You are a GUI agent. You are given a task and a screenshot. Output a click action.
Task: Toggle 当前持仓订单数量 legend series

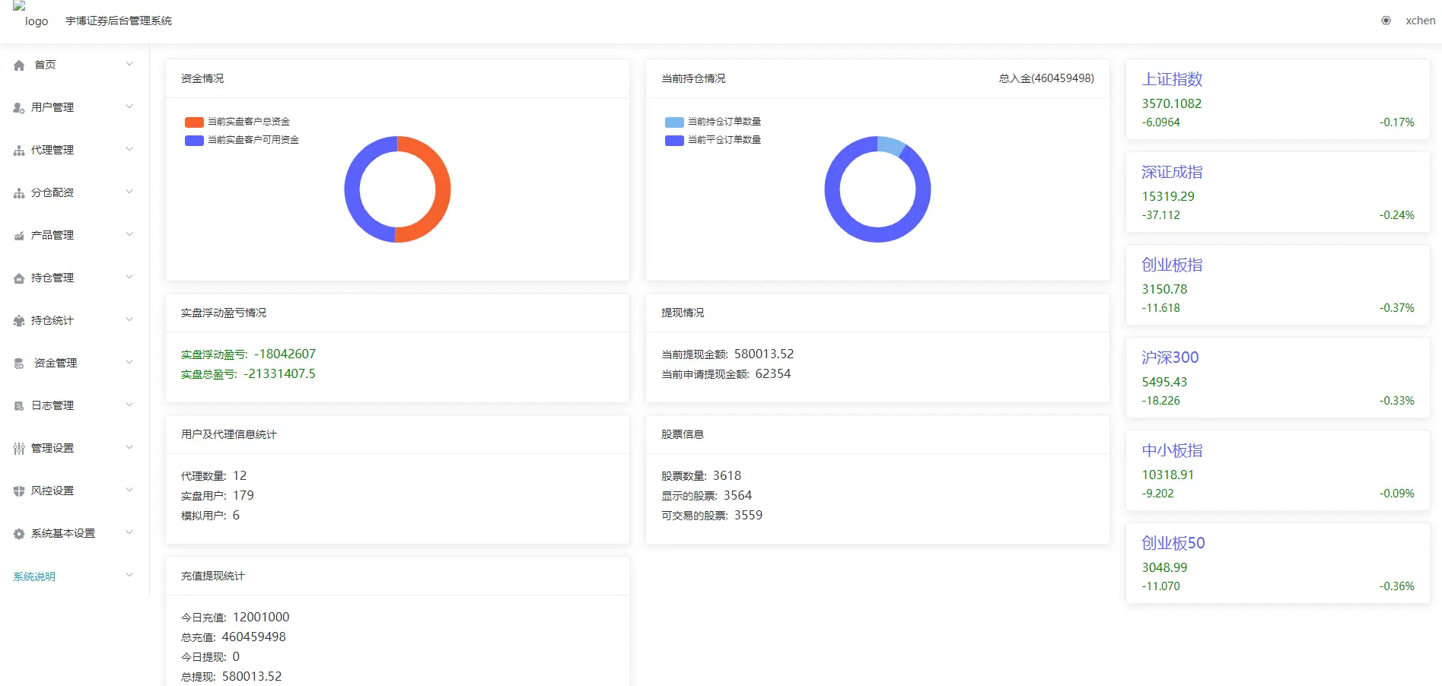[x=713, y=122]
